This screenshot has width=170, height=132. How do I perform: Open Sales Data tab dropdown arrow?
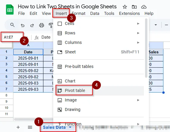(70, 127)
